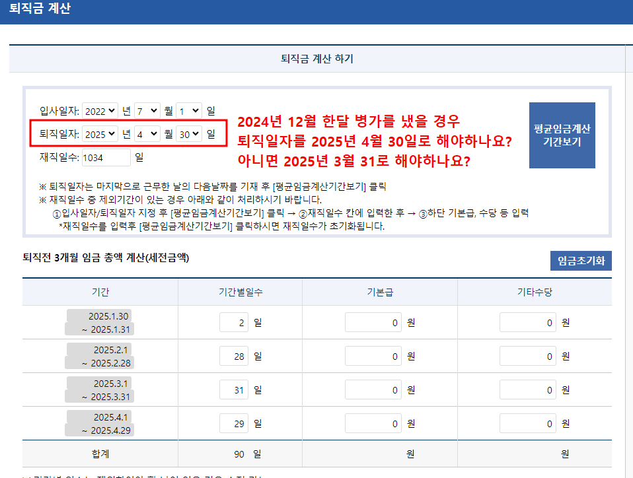Click the days field showing 28 for February

tap(234, 356)
